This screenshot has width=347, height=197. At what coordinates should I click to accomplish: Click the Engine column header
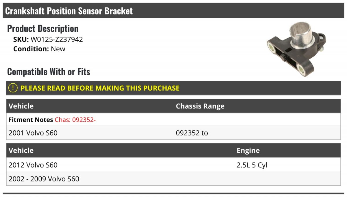[248, 151]
